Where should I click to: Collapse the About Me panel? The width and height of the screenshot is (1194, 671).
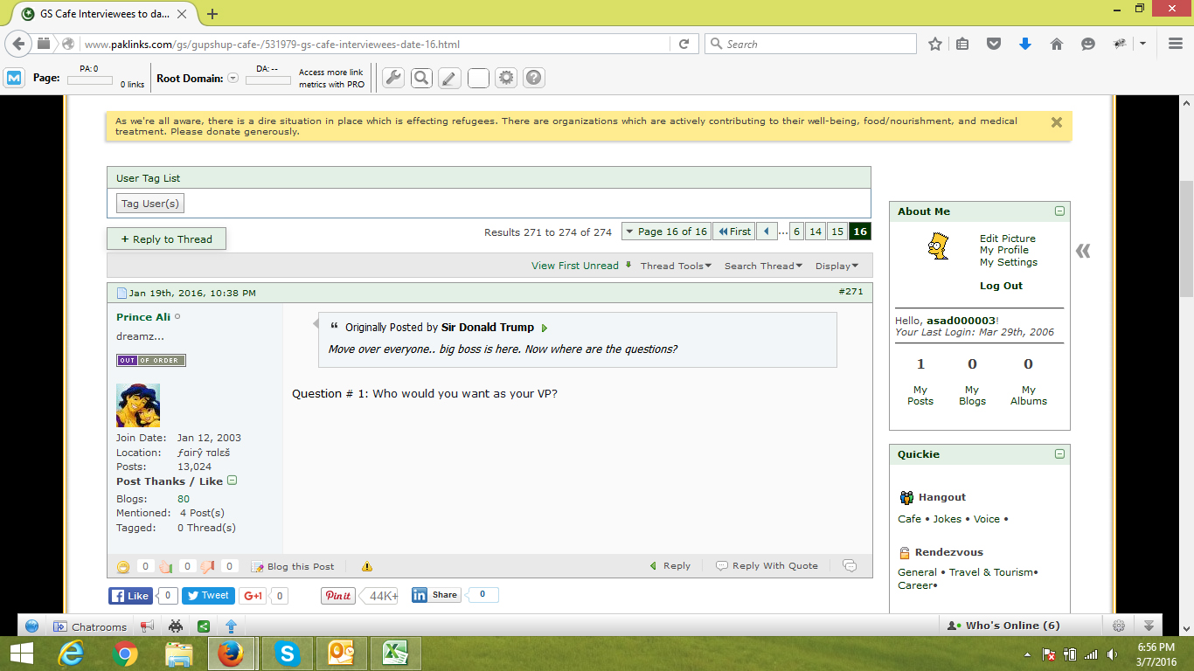pyautogui.click(x=1059, y=211)
